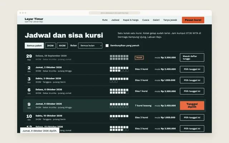The image size is (229, 143).
Task: Click price Rp 2.450.000 on 9 Oktober row
Action: tap(168, 106)
